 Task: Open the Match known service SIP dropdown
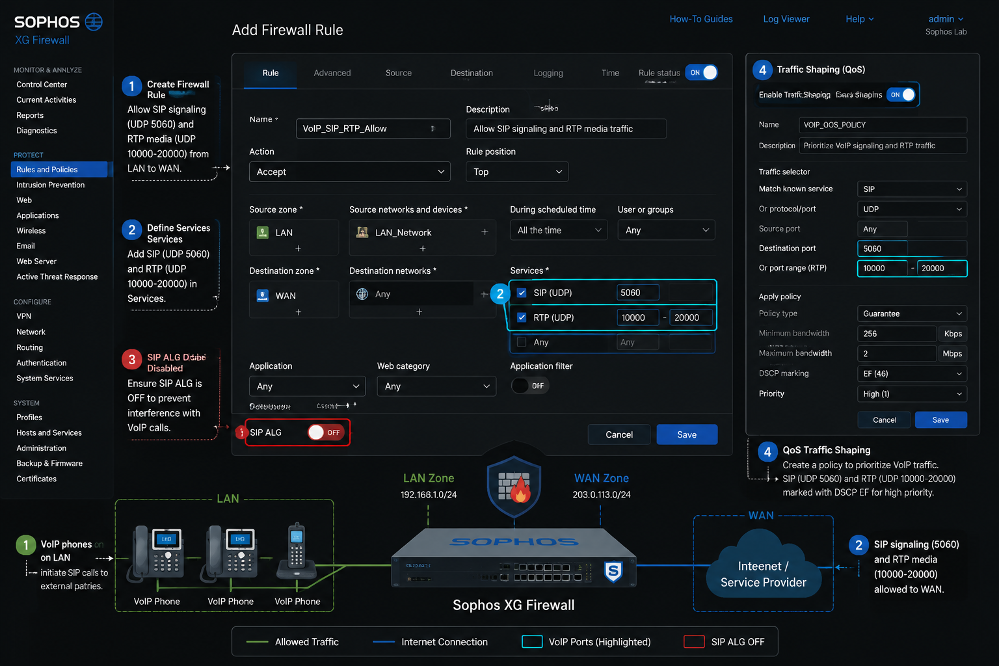pyautogui.click(x=912, y=189)
